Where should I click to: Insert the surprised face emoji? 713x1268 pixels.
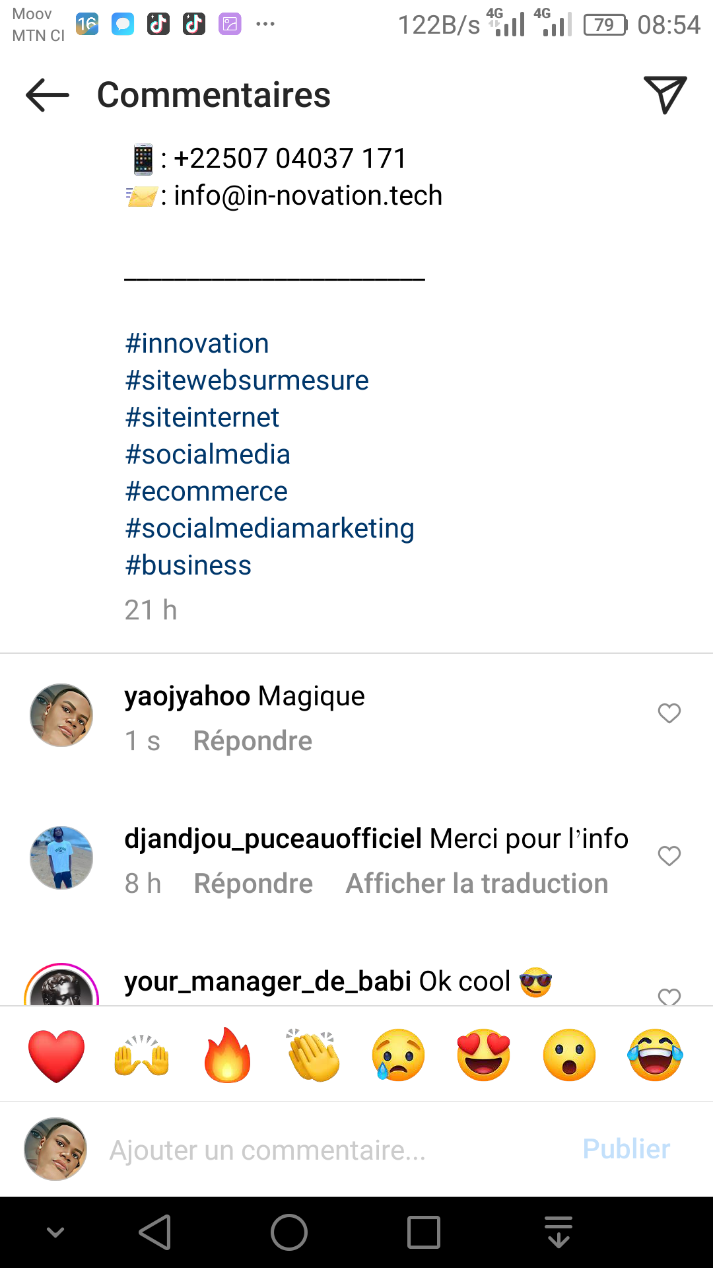[569, 1055]
